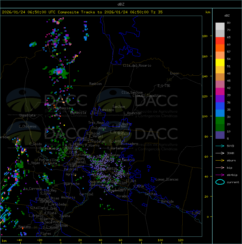
Task: Select the light blue swatch above 30
Action: (220, 113)
